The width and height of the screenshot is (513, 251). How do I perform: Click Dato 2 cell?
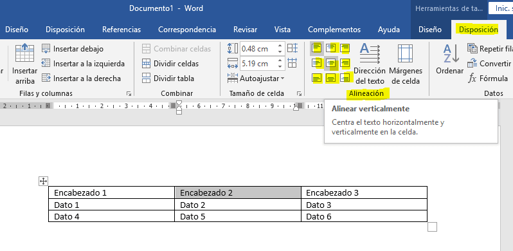238,205
